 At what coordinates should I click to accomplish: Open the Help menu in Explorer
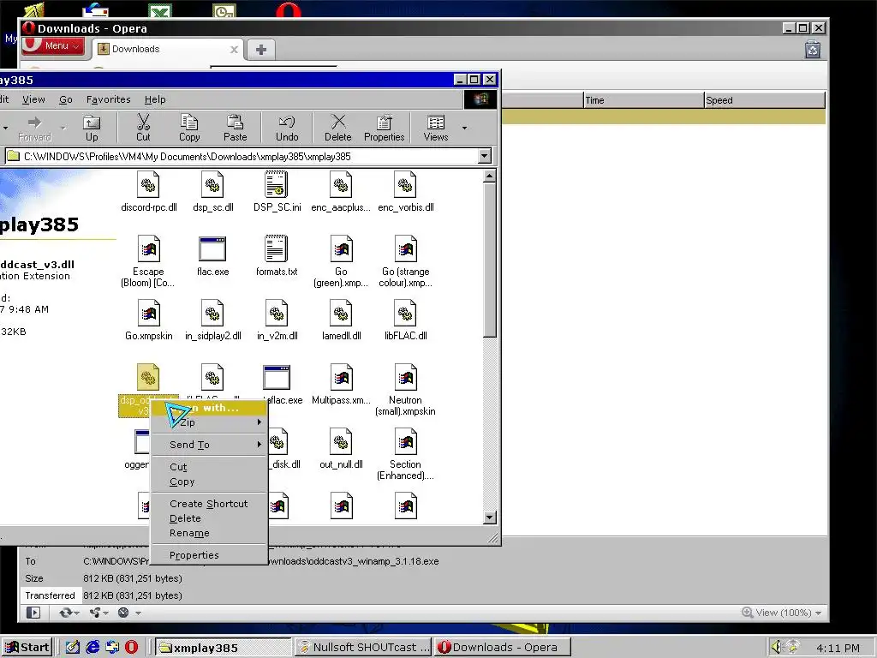coord(155,99)
